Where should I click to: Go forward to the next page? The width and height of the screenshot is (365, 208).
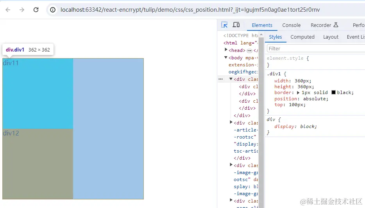(22, 10)
